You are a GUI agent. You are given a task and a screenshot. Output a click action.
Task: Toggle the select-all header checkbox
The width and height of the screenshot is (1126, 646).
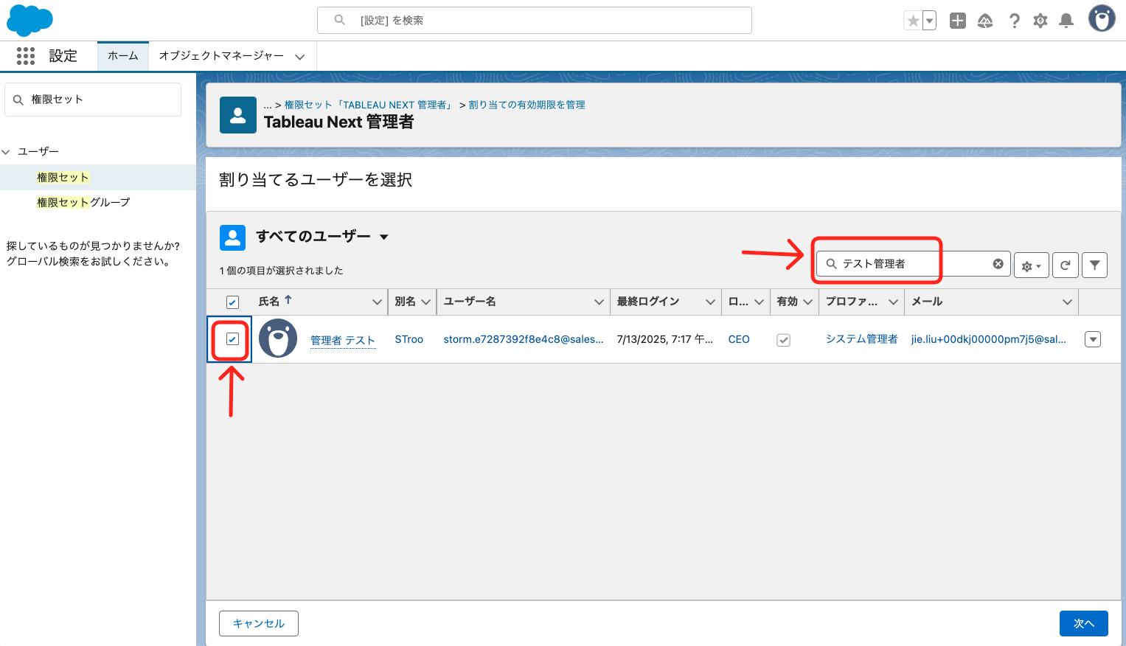pyautogui.click(x=232, y=302)
